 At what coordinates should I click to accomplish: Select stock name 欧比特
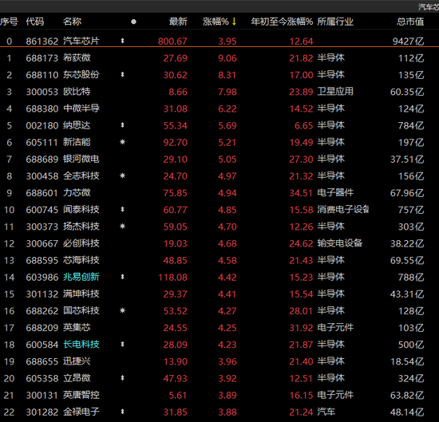tap(77, 92)
